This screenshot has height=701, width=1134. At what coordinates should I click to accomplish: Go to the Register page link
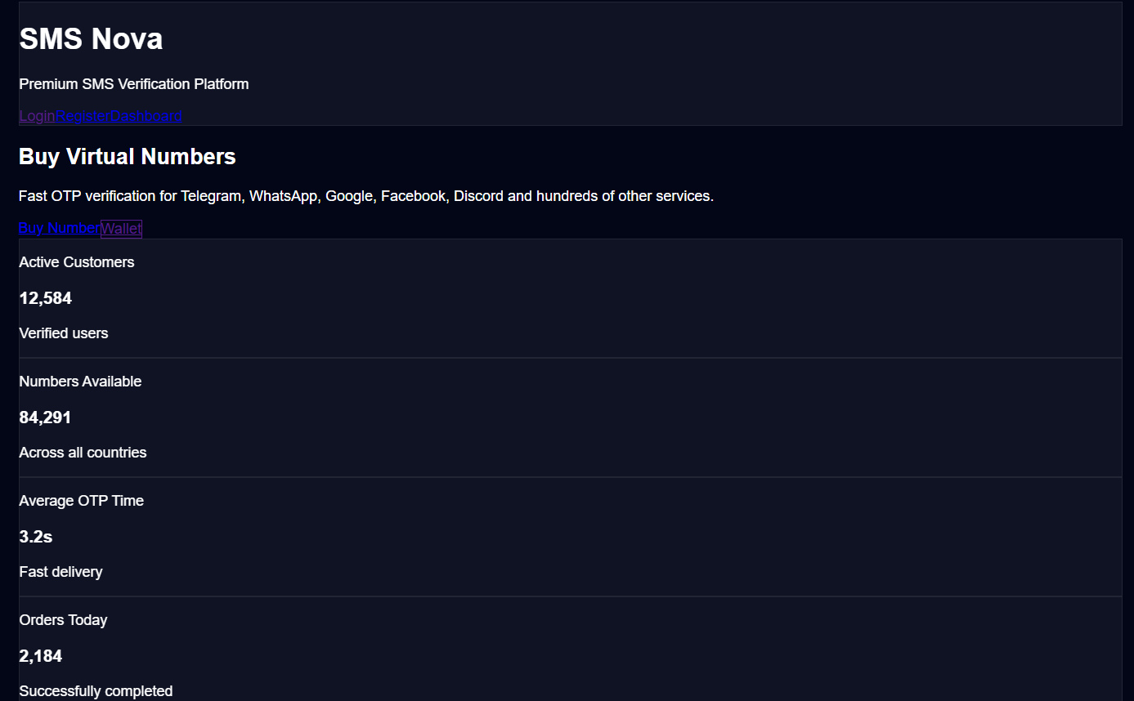[x=83, y=116]
